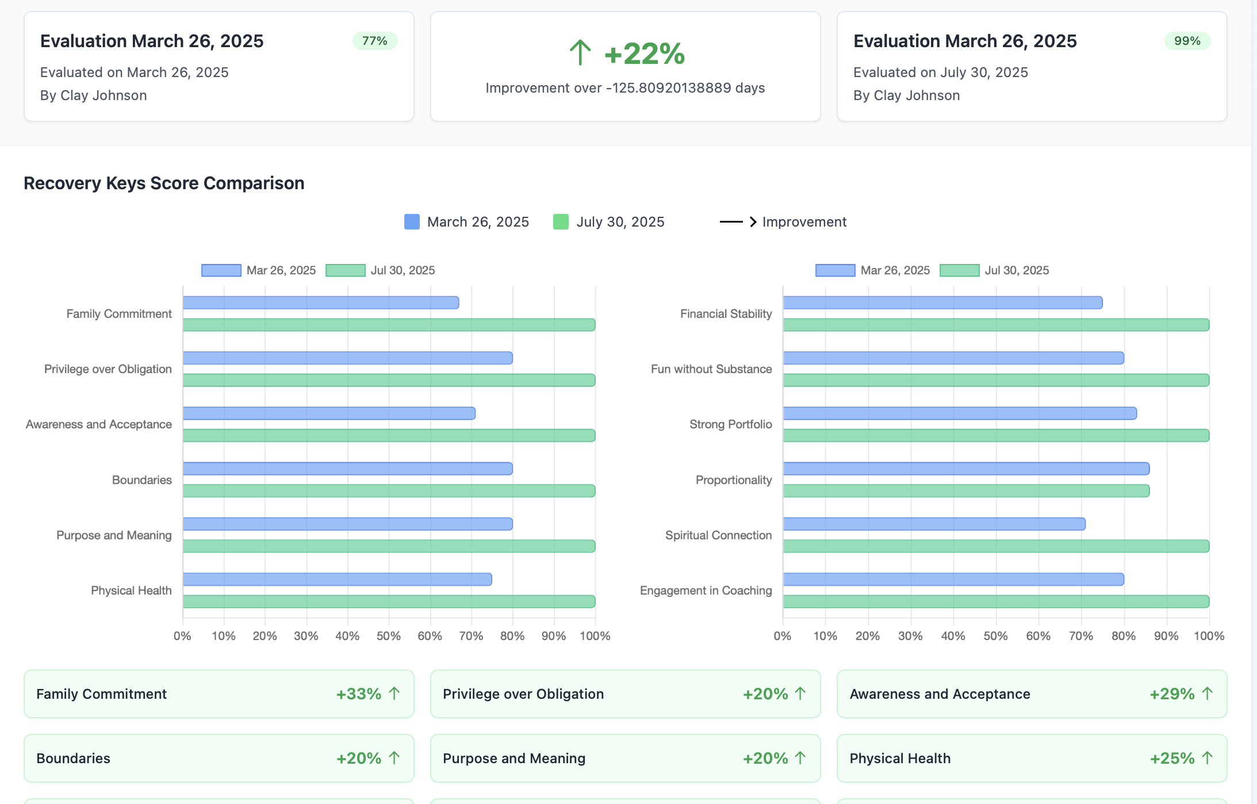1257x804 pixels.
Task: Click the green Proportionality July bar
Action: tap(966, 491)
